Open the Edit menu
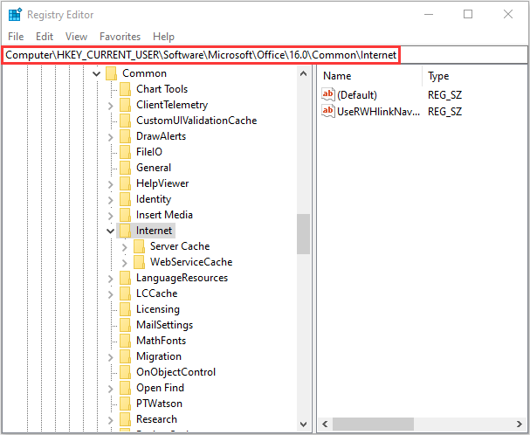 pos(45,37)
